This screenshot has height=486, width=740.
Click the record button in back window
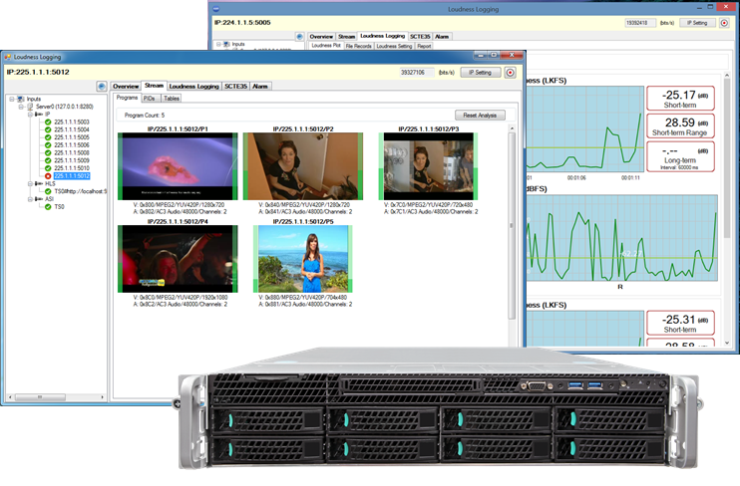tap(724, 23)
